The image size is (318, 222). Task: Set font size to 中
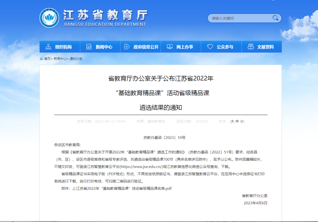click(237, 121)
